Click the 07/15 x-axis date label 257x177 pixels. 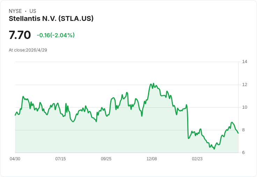click(x=60, y=159)
